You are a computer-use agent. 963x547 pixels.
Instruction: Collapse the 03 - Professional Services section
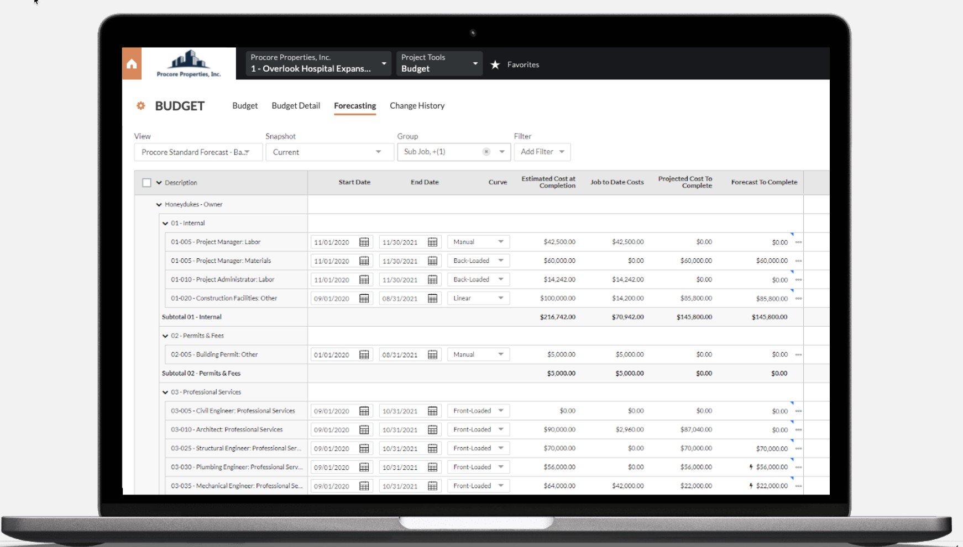point(165,392)
